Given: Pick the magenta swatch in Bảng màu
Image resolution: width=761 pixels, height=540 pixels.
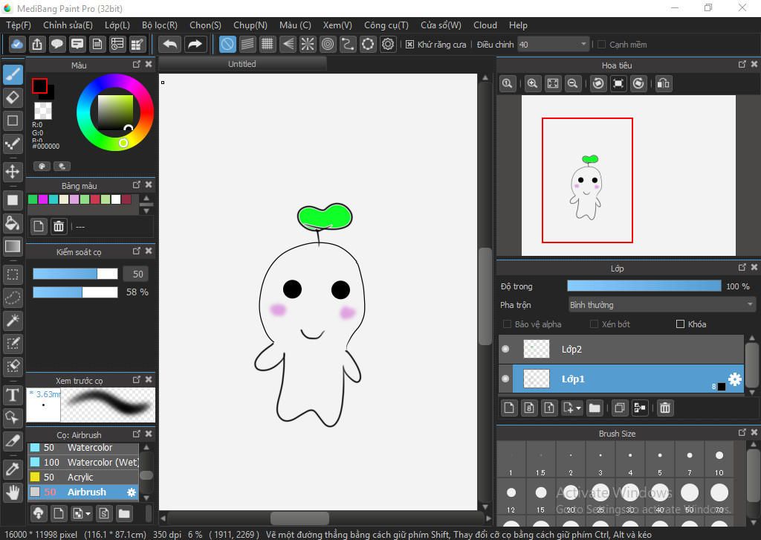Looking at the screenshot, I should [43, 199].
